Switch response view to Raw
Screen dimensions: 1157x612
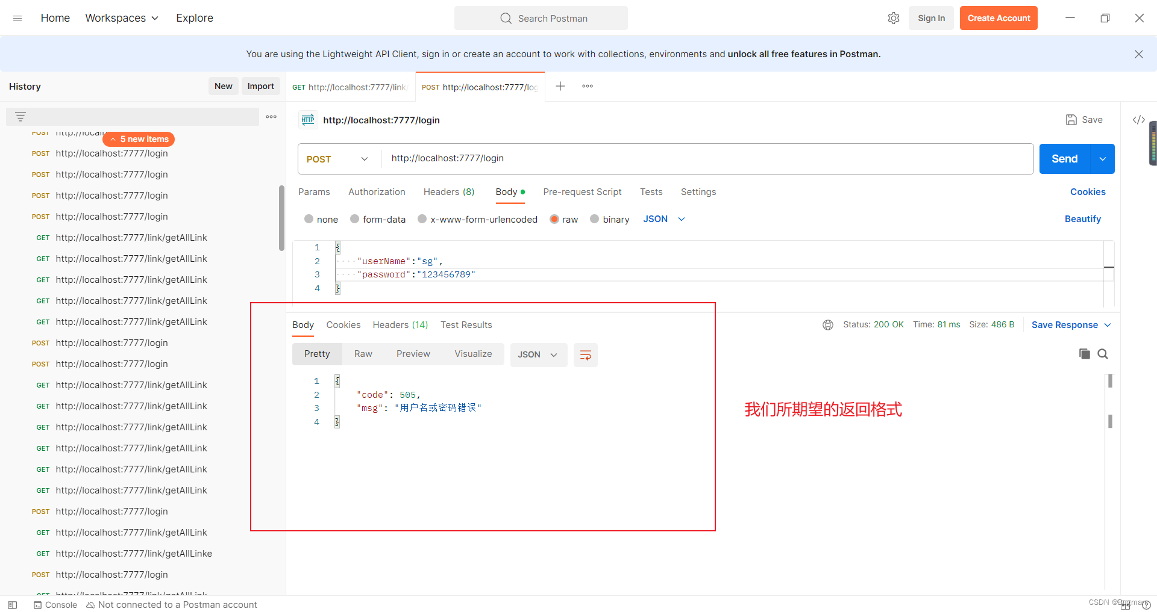[x=363, y=354]
